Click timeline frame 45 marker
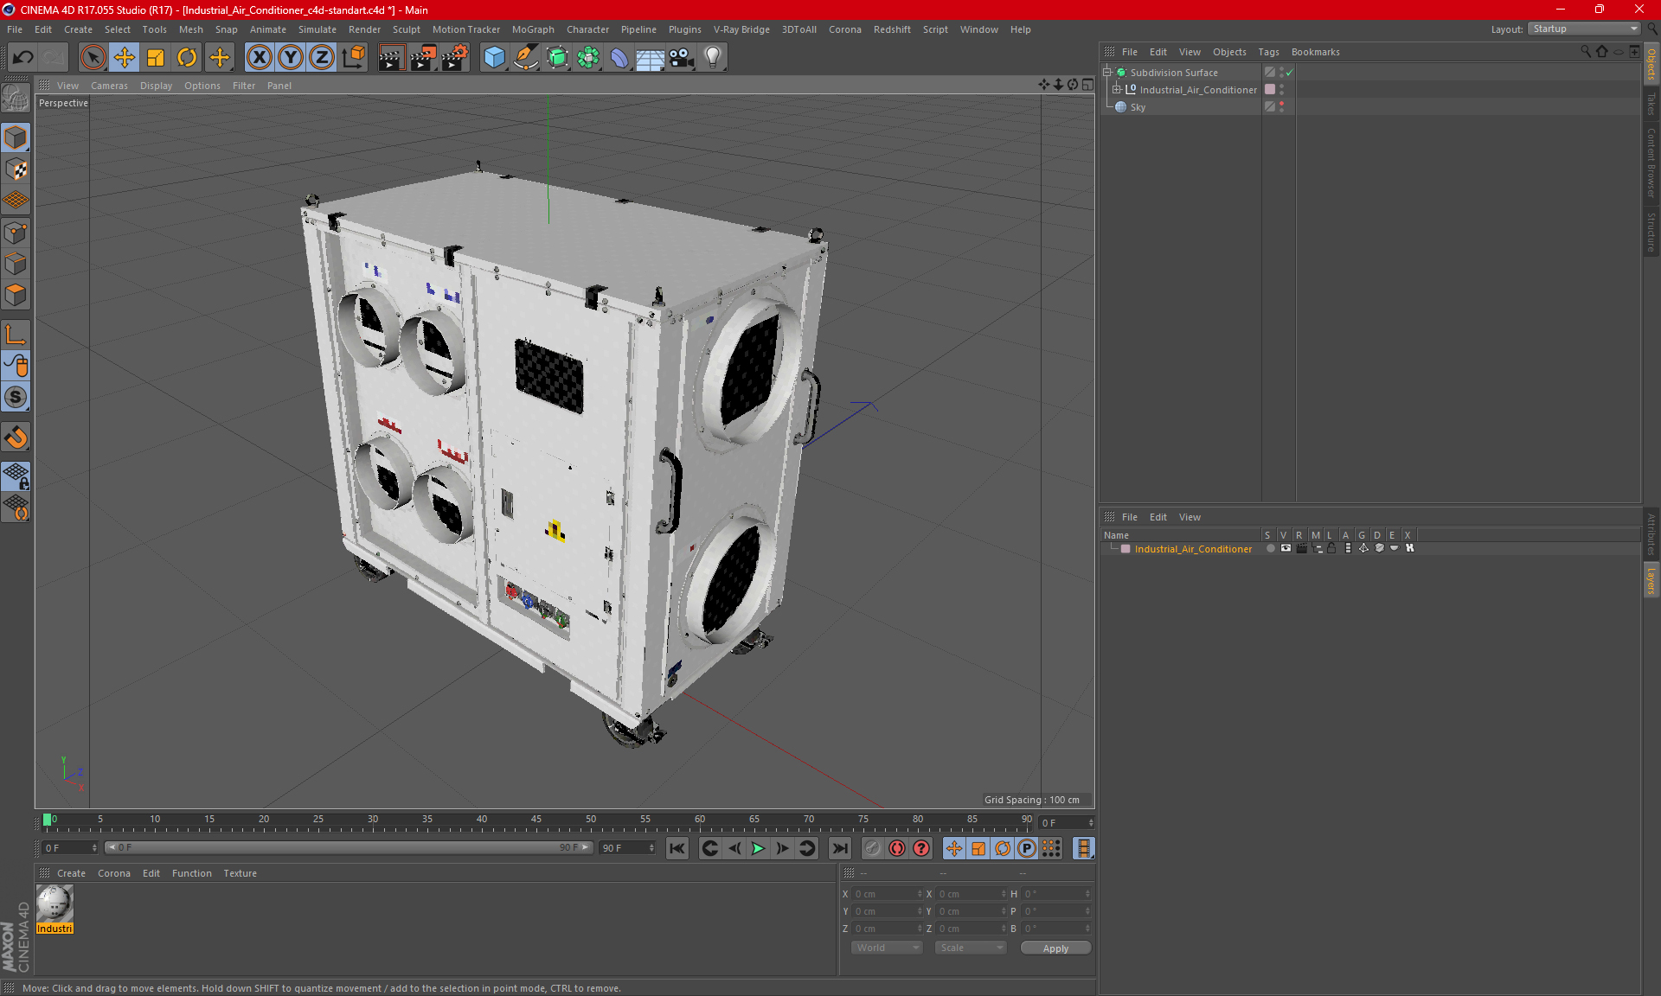This screenshot has height=996, width=1661. [x=536, y=821]
